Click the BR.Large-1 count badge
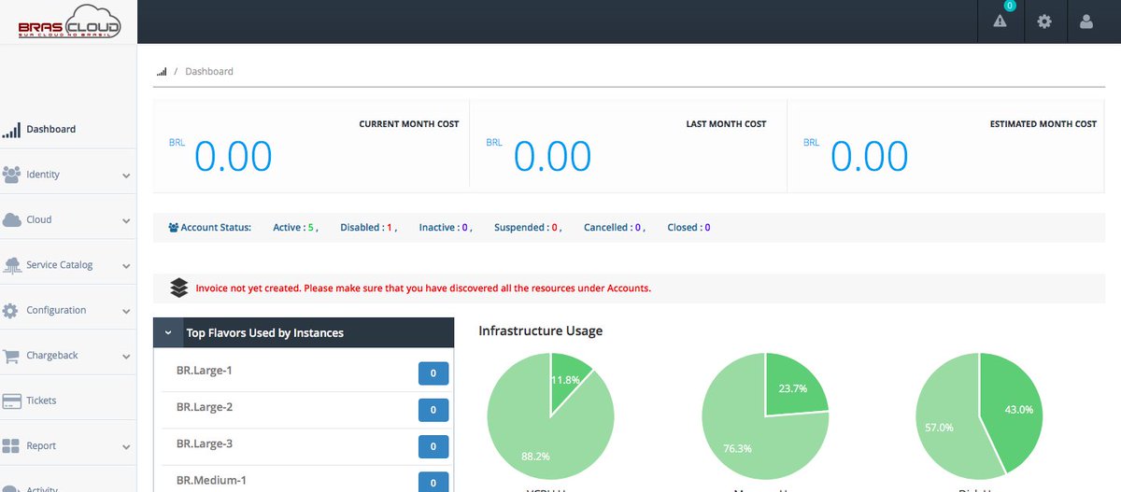The image size is (1121, 492). click(x=433, y=373)
